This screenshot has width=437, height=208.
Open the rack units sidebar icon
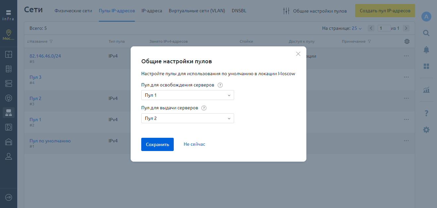[9, 69]
